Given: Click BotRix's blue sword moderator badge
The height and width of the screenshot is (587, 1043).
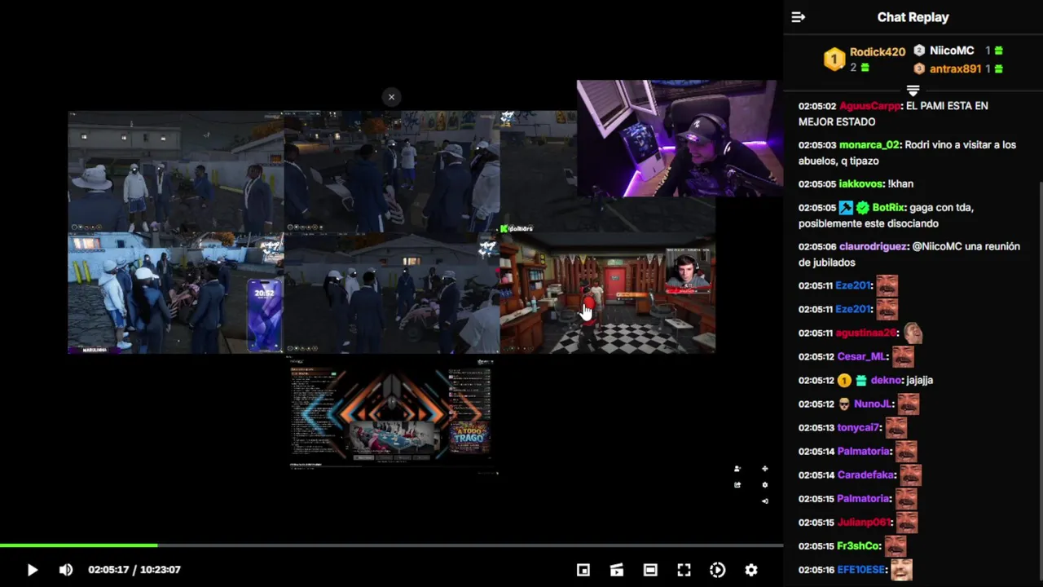Looking at the screenshot, I should pos(847,208).
